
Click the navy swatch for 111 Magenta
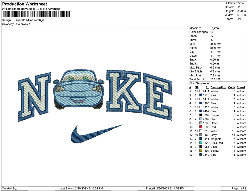(201, 139)
